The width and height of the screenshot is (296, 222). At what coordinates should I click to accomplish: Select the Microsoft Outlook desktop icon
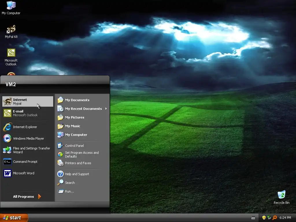[11, 57]
